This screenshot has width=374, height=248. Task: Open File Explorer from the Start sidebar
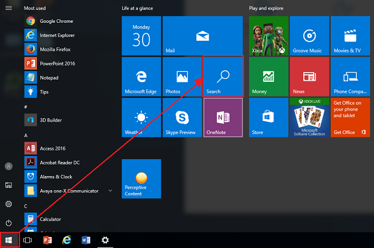click(x=9, y=185)
